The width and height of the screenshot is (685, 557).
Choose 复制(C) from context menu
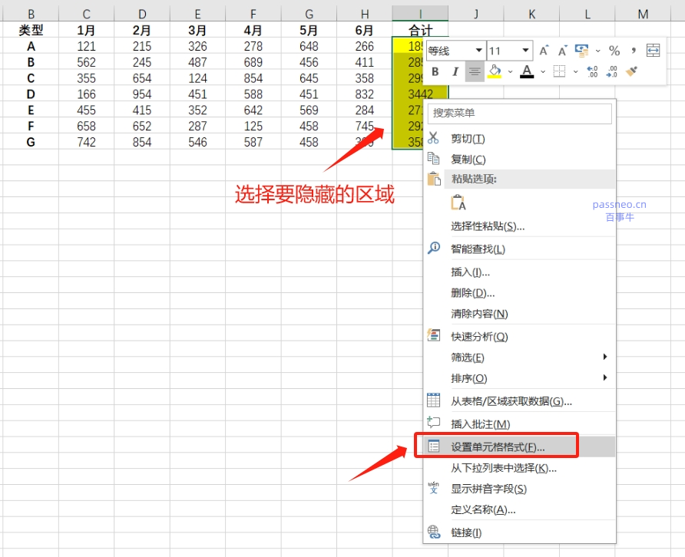coord(519,160)
